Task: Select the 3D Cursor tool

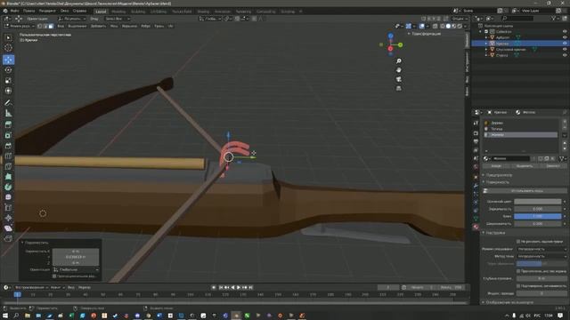Action: [x=8, y=48]
